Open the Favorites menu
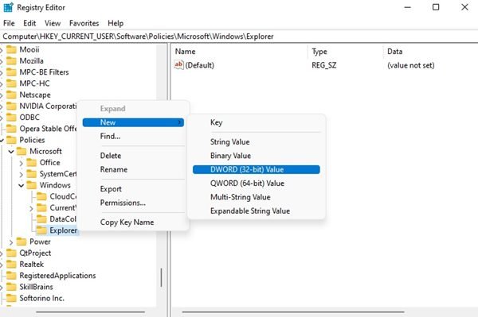Screen dimensions: 478x317 pos(84,23)
